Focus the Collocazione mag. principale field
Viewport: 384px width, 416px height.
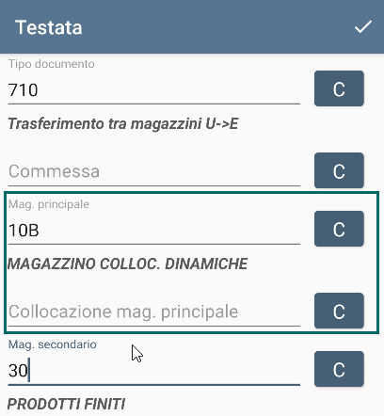[154, 312]
